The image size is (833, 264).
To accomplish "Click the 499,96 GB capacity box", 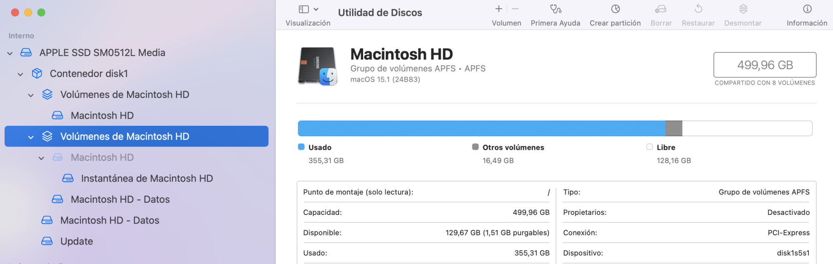I will tap(765, 65).
